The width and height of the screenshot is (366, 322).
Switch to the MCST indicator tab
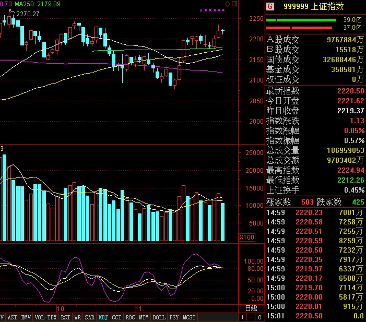(x=189, y=317)
